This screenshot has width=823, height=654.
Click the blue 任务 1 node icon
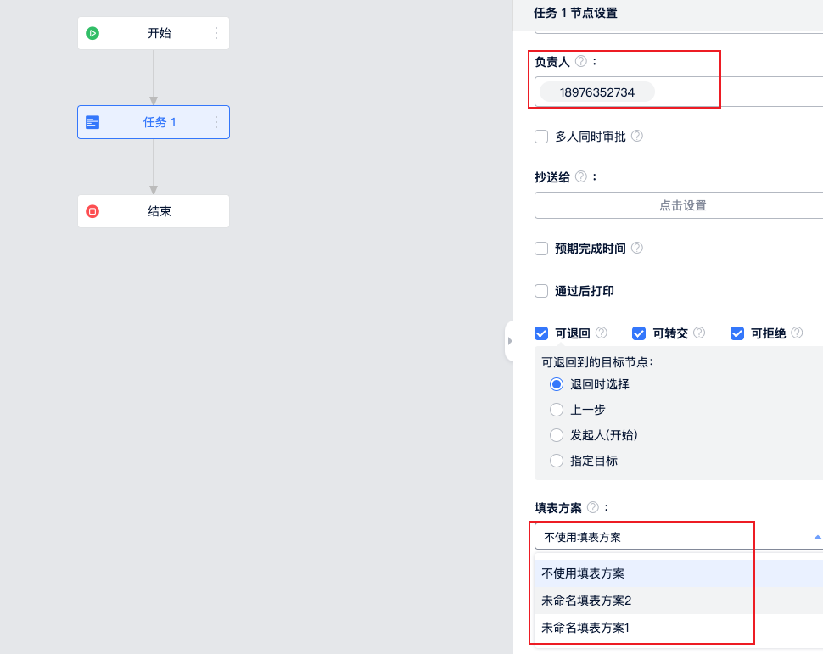(92, 122)
